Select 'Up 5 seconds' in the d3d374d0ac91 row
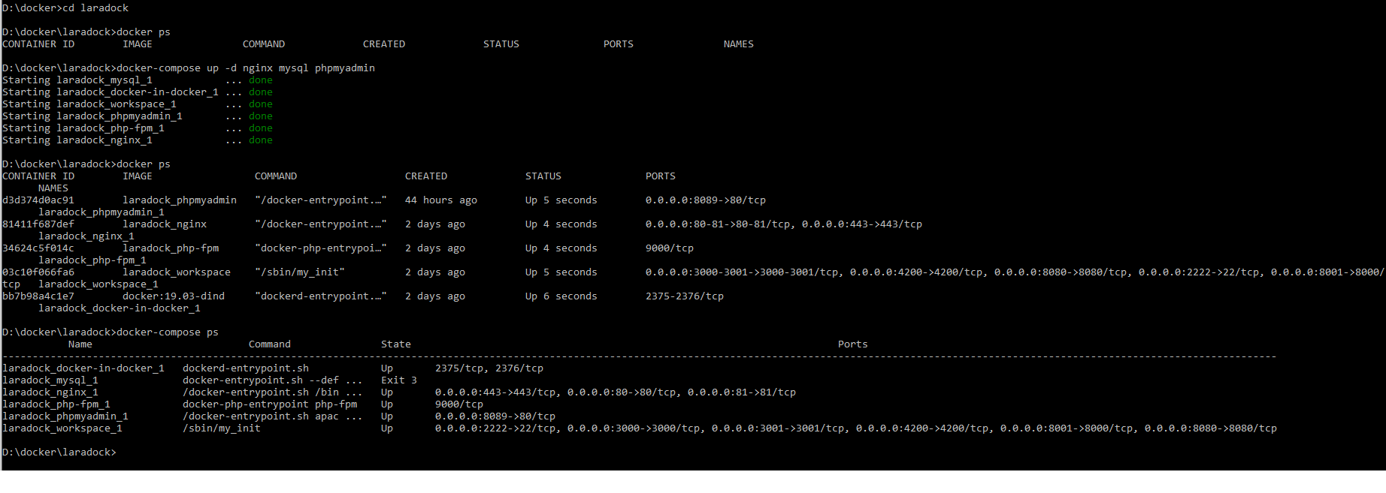 [x=561, y=200]
